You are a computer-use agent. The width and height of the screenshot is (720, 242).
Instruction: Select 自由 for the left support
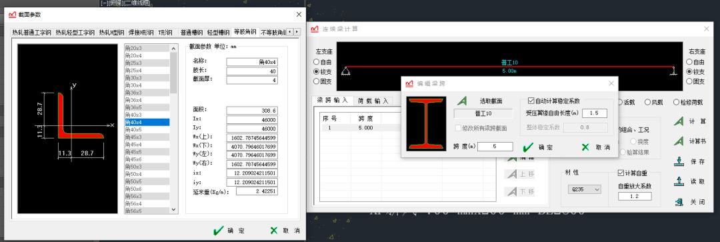tap(323, 62)
